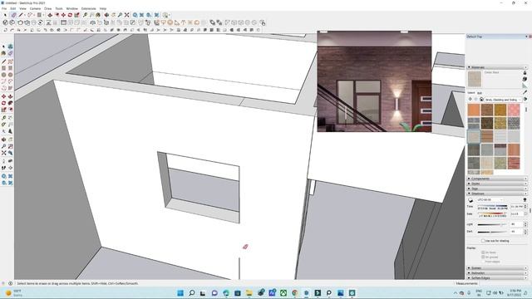Viewport: 532px width, 299px height.
Task: Toggle Show/Hide Shadows button in Shadows panel
Action: (x=470, y=199)
